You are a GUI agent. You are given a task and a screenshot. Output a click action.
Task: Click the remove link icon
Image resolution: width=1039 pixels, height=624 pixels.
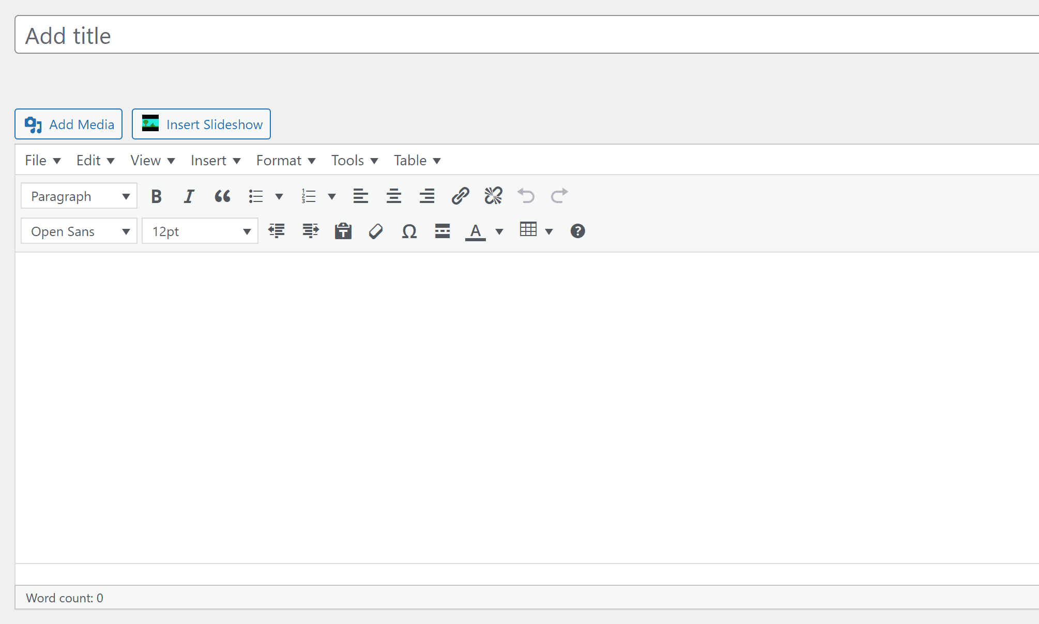(493, 196)
